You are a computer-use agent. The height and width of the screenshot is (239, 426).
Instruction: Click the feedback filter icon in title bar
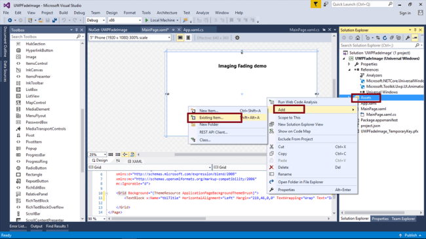(x=315, y=5)
